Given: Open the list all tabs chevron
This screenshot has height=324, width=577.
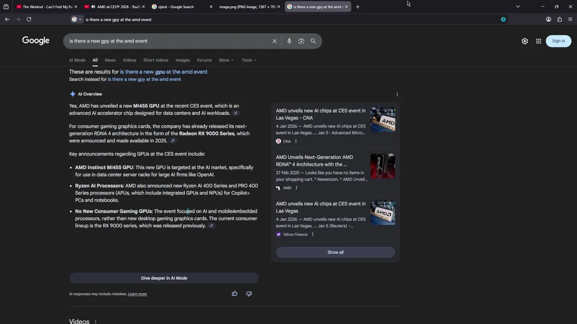Looking at the screenshot, I should click(x=517, y=7).
